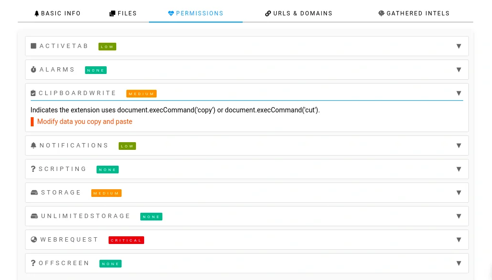Click the square icon beside ACTIVETAB
Viewport: 492px width, 280px height.
tap(34, 46)
